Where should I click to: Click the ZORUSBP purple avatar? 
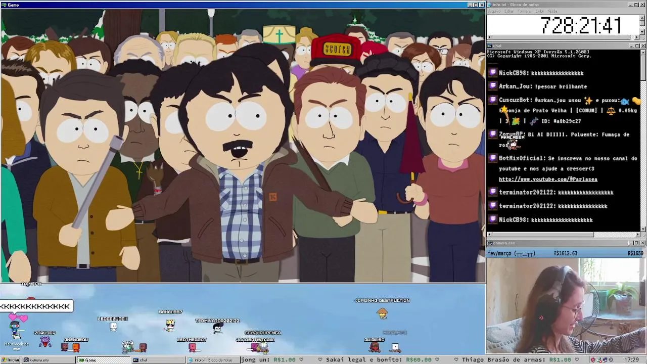tap(45, 341)
